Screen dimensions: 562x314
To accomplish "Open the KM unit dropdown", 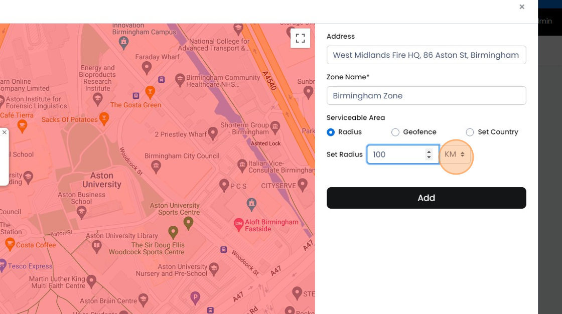I will (455, 154).
